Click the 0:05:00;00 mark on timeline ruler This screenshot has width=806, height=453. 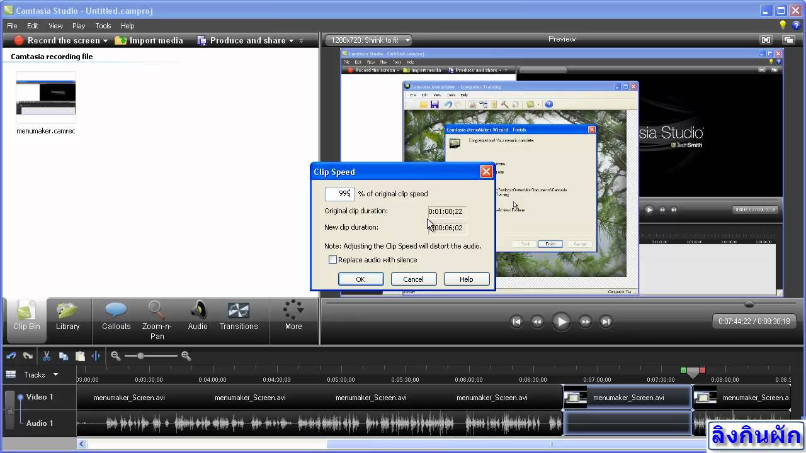click(x=341, y=379)
